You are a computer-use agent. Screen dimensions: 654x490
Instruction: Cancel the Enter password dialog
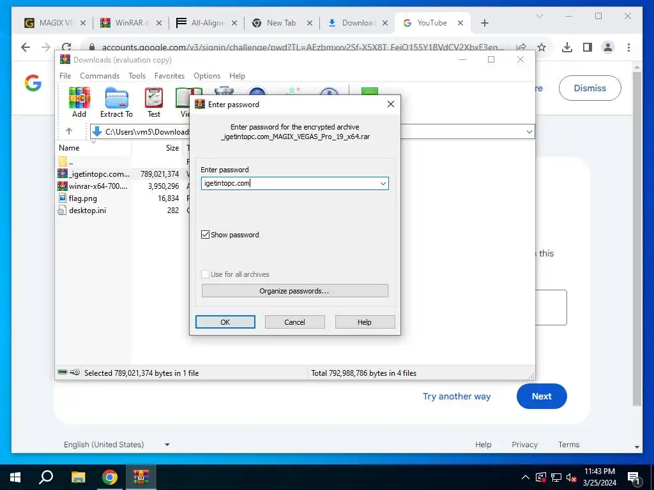tap(295, 322)
